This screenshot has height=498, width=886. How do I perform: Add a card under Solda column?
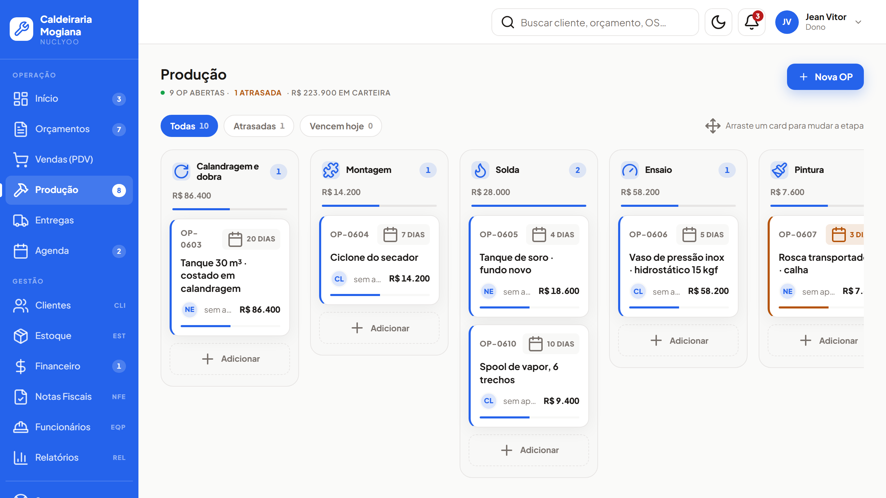tap(529, 450)
